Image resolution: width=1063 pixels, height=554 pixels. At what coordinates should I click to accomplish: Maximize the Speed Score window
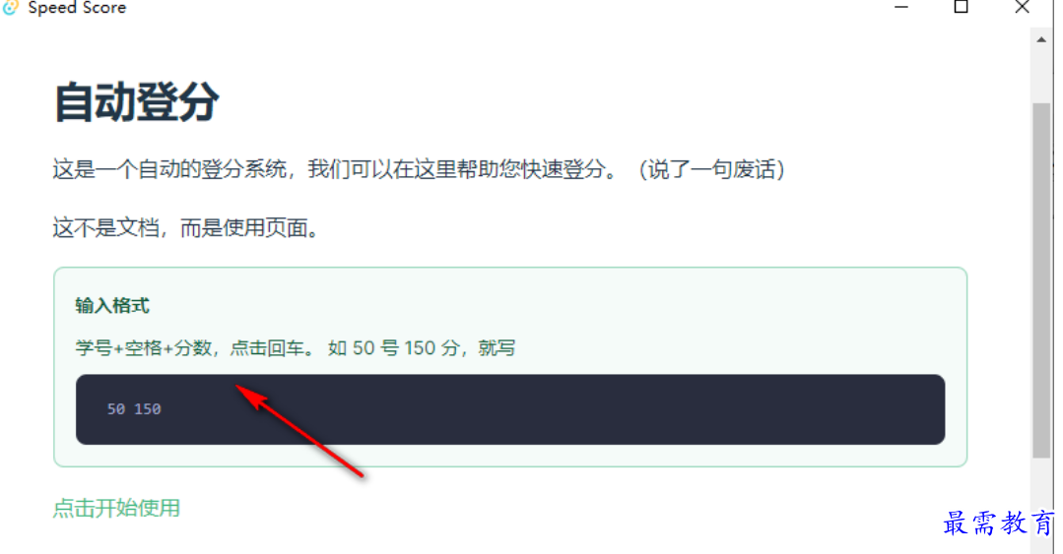point(961,8)
